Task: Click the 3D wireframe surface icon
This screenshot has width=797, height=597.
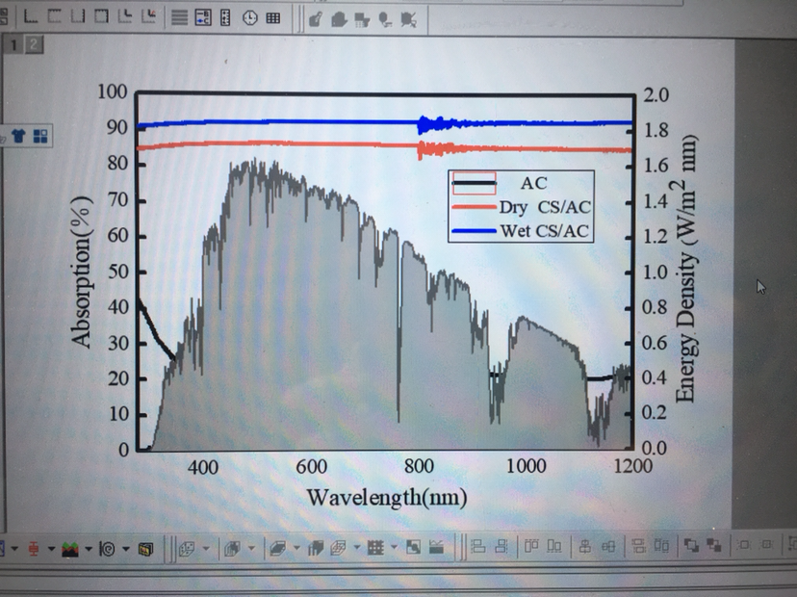Action: click(338, 548)
